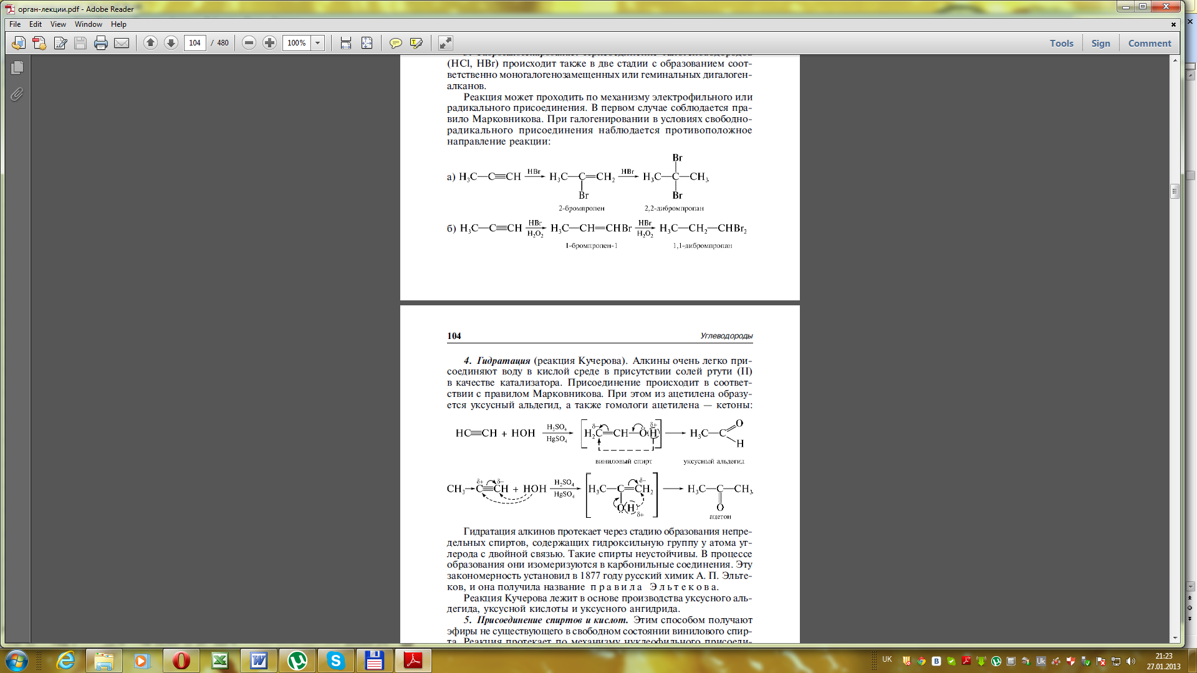The width and height of the screenshot is (1197, 673).
Task: Click the UK language indicator in tray
Action: 887,659
